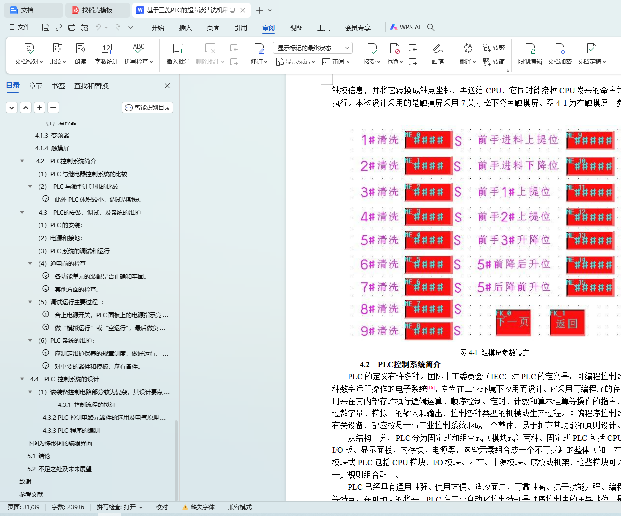Click the print icon in quick access bar
This screenshot has width=621, height=516.
(x=72, y=27)
